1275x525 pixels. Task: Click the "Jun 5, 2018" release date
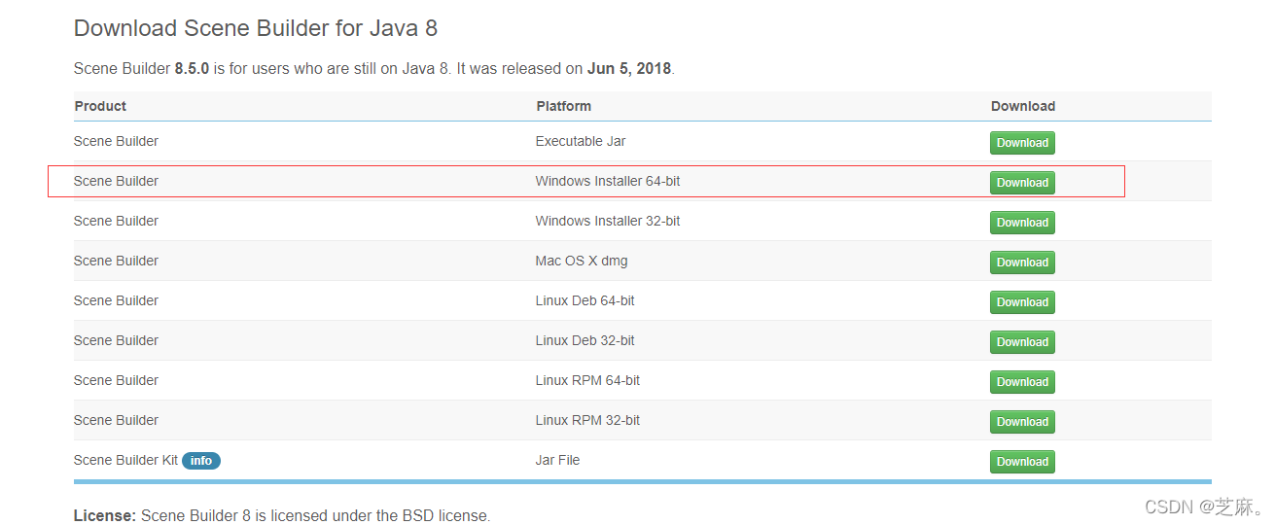pyautogui.click(x=629, y=69)
